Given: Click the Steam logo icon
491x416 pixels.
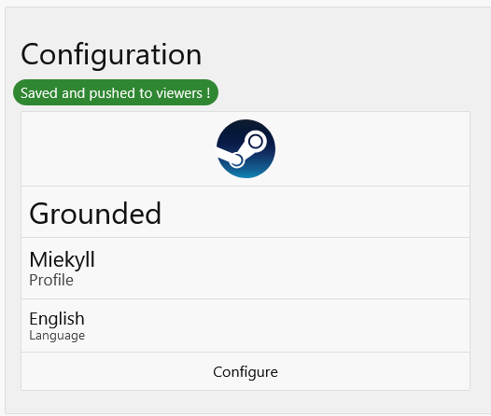Looking at the screenshot, I should coord(245,148).
